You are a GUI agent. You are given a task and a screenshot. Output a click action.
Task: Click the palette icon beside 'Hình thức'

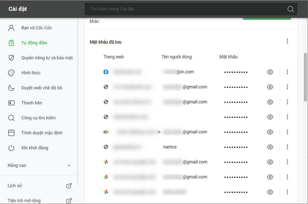click(x=11, y=73)
